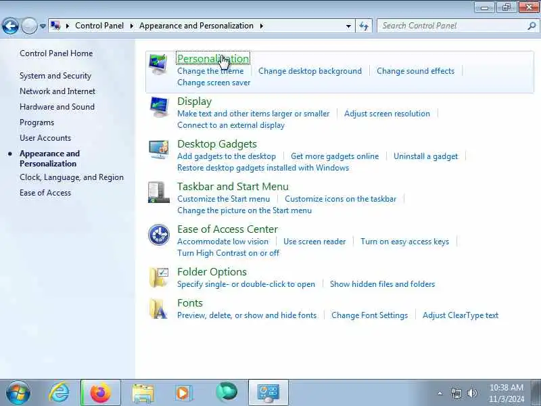Image resolution: width=541 pixels, height=406 pixels.
Task: Open Windows Media Player from the taskbar
Action: [183, 392]
